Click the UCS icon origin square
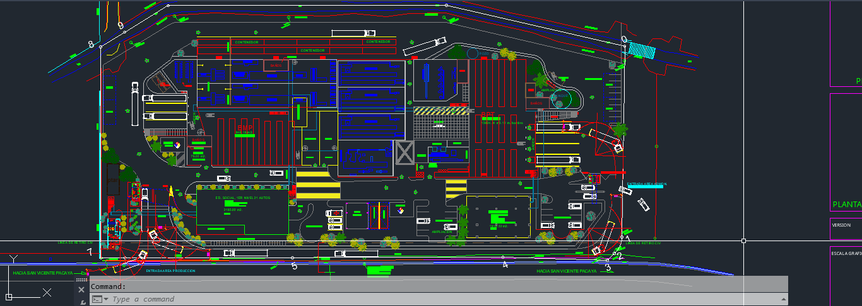This screenshot has width=862, height=306. [x=9, y=296]
